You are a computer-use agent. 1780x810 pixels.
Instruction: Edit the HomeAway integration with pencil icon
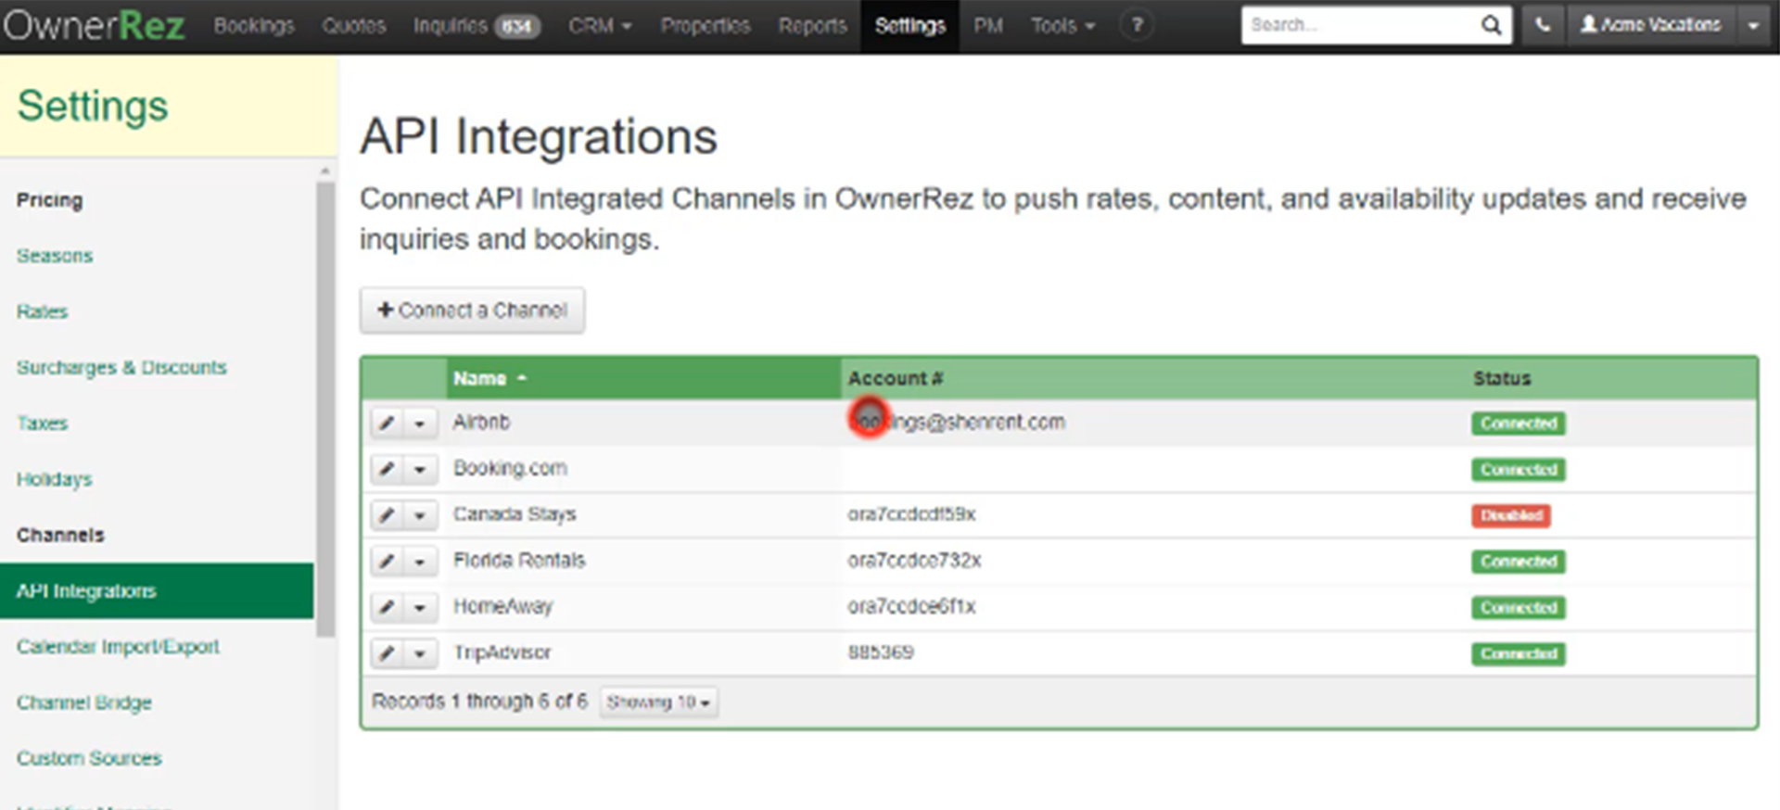tap(388, 607)
